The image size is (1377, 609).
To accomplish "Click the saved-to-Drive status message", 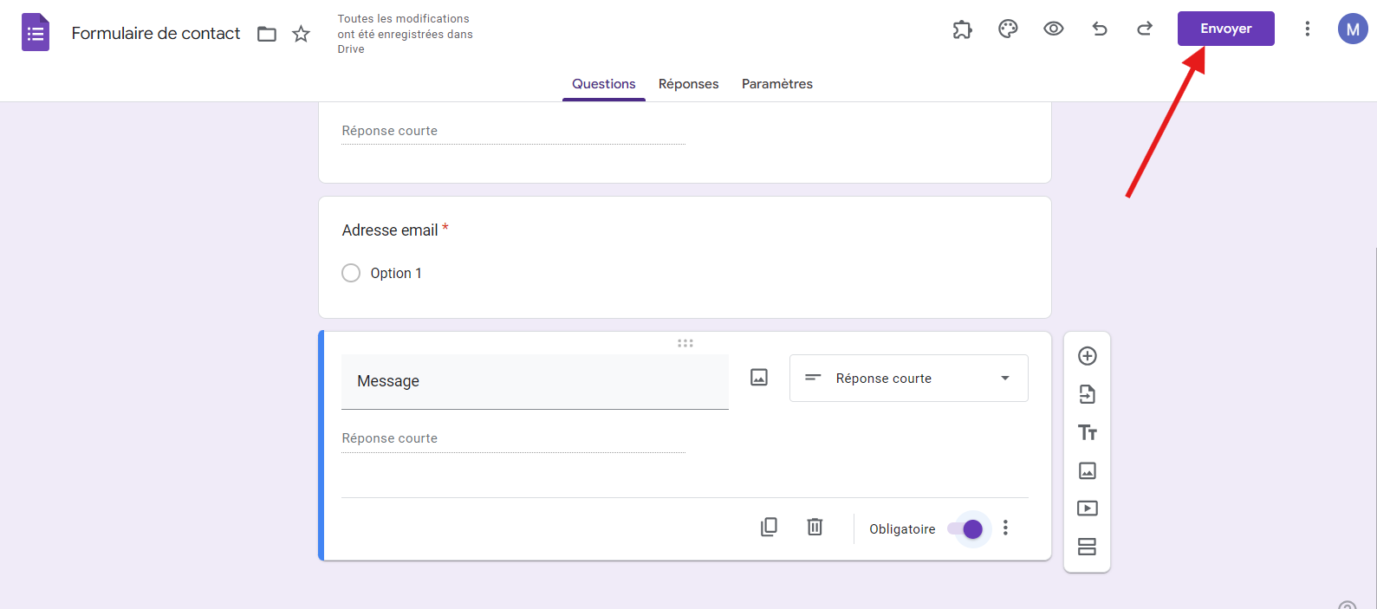I will [405, 34].
